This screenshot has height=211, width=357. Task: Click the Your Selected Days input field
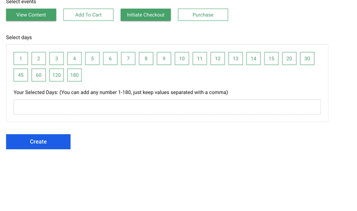coord(167,107)
